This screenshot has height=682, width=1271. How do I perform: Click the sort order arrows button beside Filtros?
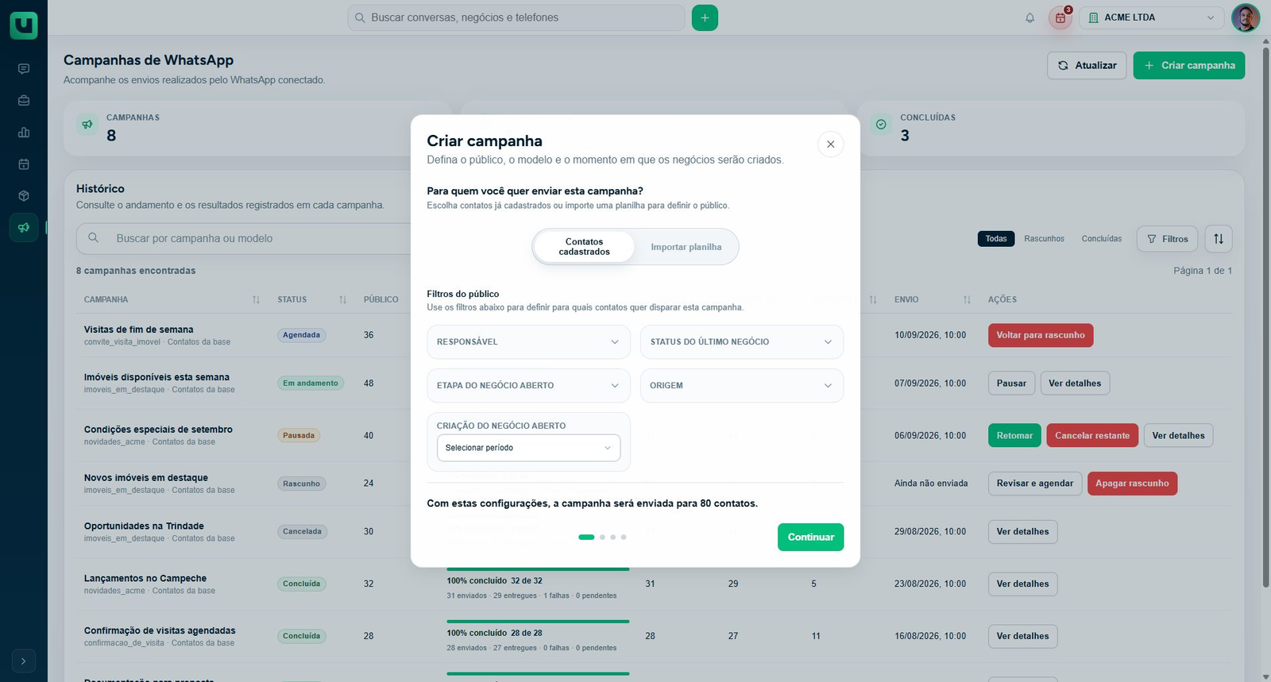[1219, 239]
